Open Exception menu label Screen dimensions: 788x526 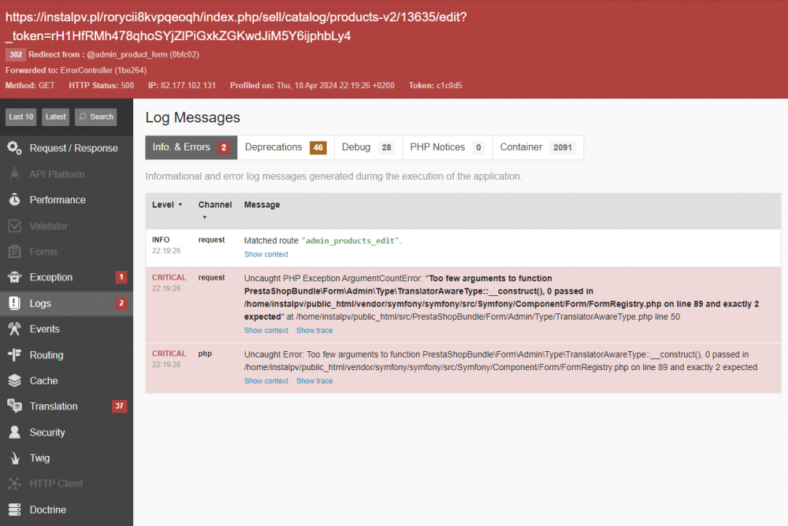click(50, 277)
